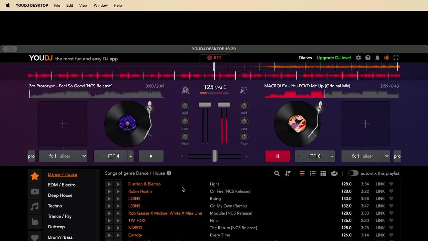Enter fullscreen with the expand icon

[396, 58]
